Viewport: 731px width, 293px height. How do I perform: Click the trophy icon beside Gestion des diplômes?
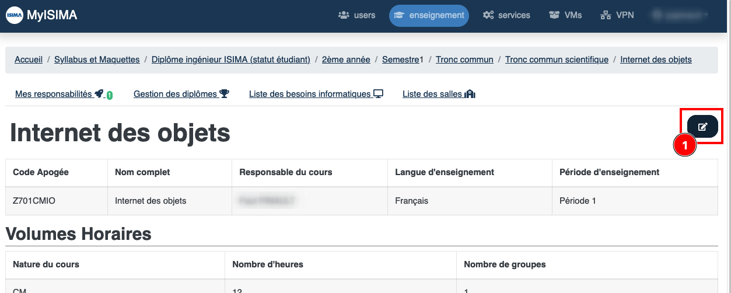pyautogui.click(x=224, y=94)
